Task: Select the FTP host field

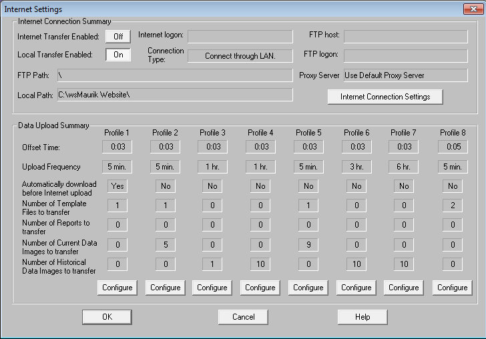Action: click(405, 36)
